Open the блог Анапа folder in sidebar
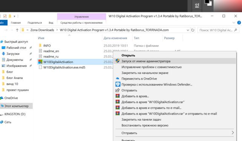The width and height of the screenshot is (242, 141). click(x=15, y=78)
